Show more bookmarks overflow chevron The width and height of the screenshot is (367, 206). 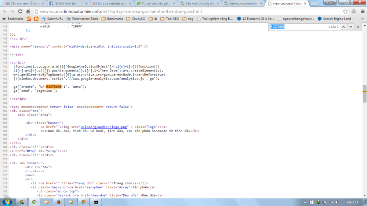click(363, 19)
